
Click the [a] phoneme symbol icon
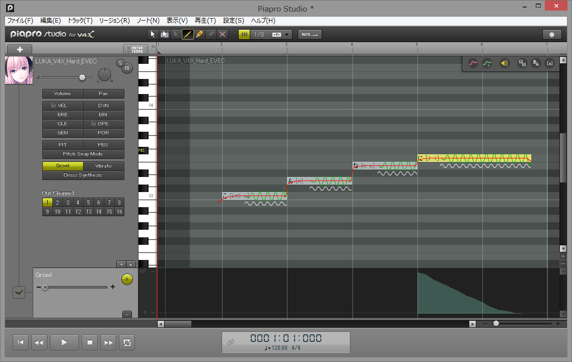[x=549, y=63]
